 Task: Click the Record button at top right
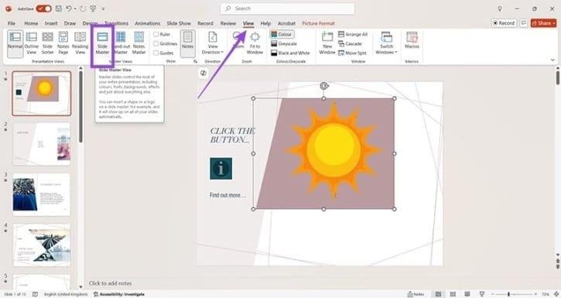504,23
